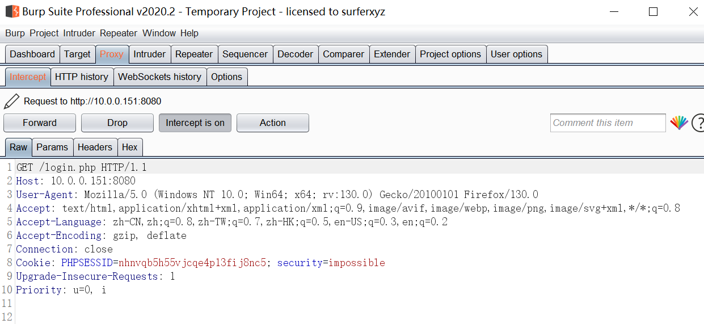Switch to the Target tab
Screen dimensions: 704x324
[77, 54]
